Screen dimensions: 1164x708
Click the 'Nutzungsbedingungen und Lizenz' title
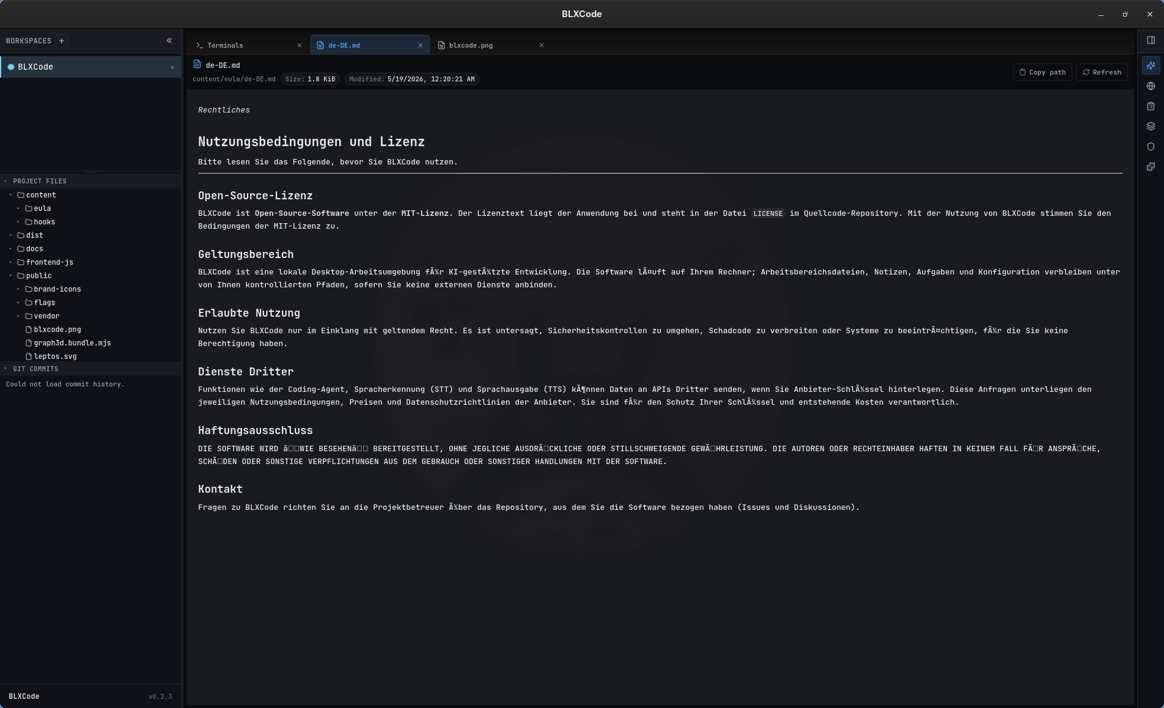(311, 142)
